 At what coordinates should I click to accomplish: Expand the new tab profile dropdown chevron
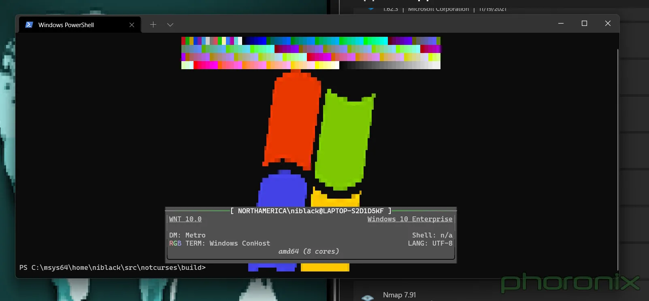pyautogui.click(x=170, y=25)
